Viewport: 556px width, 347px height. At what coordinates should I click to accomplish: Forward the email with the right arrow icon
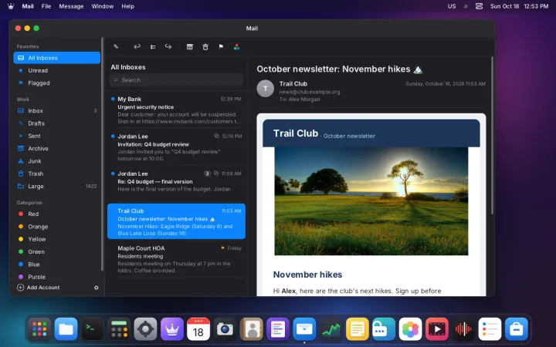click(x=168, y=47)
